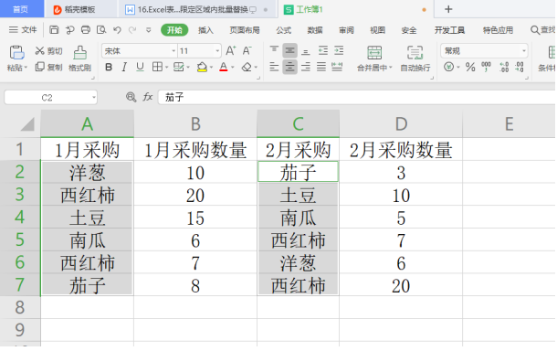Open the 审阅 ribbon tab
This screenshot has width=557, height=351.
[x=346, y=30]
